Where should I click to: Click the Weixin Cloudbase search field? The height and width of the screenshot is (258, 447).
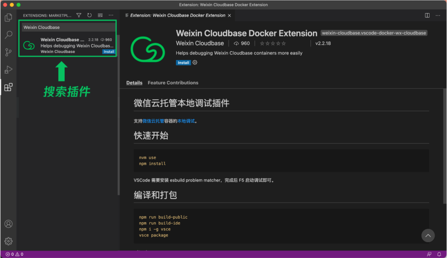68,27
